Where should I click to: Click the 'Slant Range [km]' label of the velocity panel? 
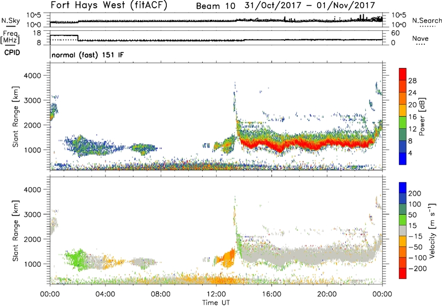(15, 230)
